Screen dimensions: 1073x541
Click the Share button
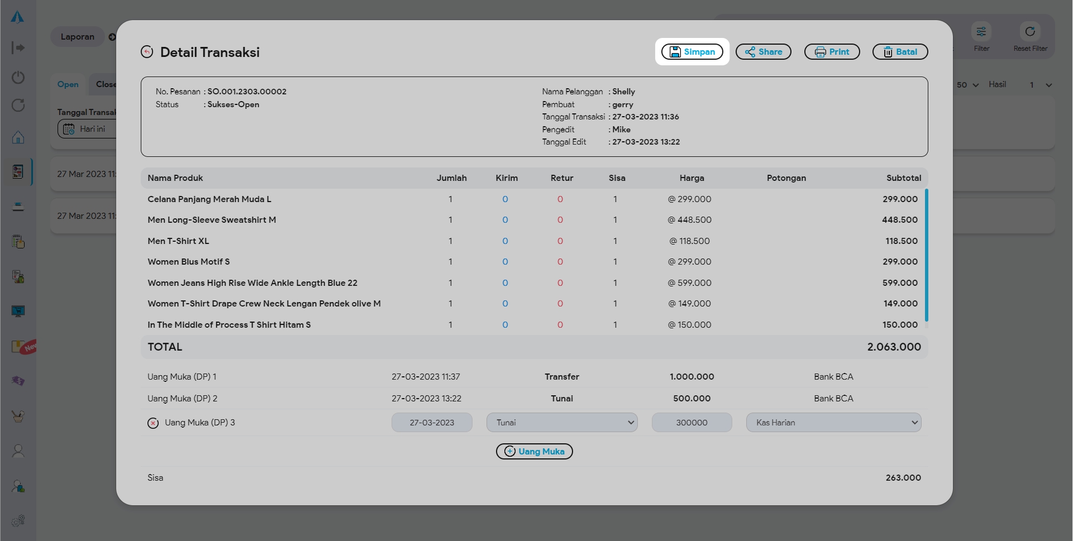pyautogui.click(x=763, y=52)
